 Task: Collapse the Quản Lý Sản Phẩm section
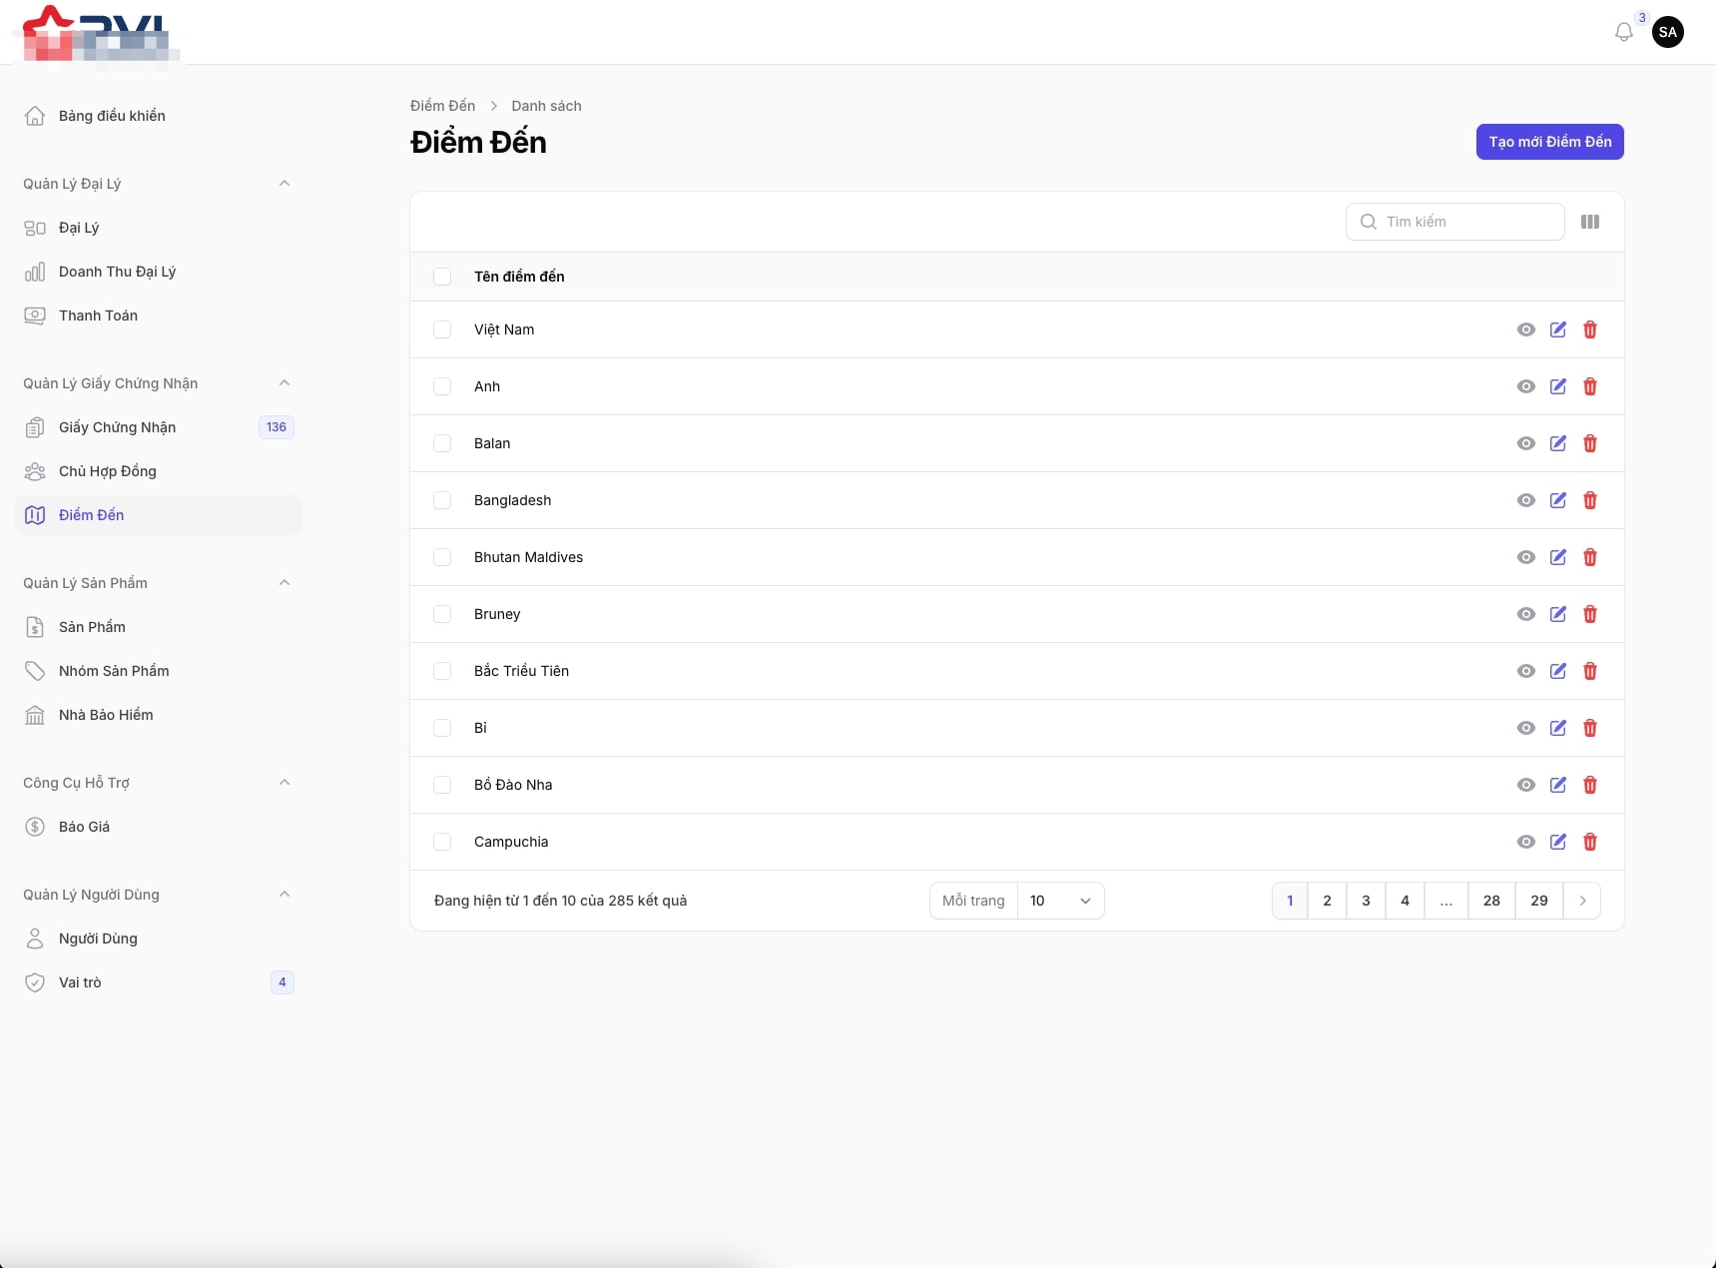pos(285,583)
